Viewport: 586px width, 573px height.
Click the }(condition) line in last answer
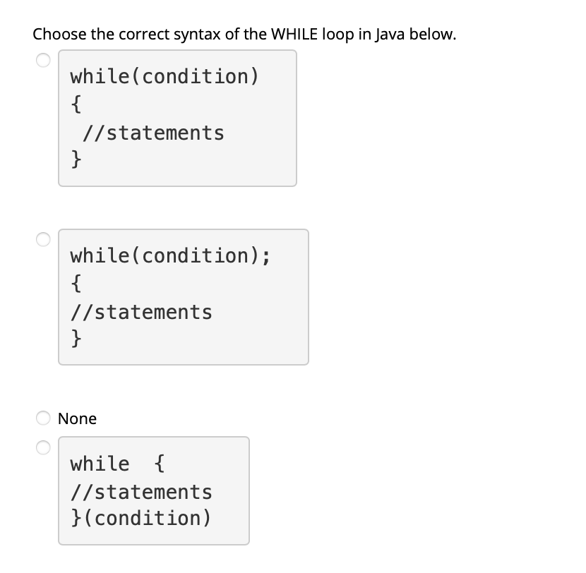(140, 517)
